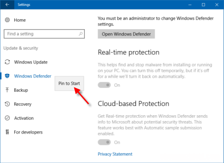
Task: Open the Activation section
Action: 24,118
